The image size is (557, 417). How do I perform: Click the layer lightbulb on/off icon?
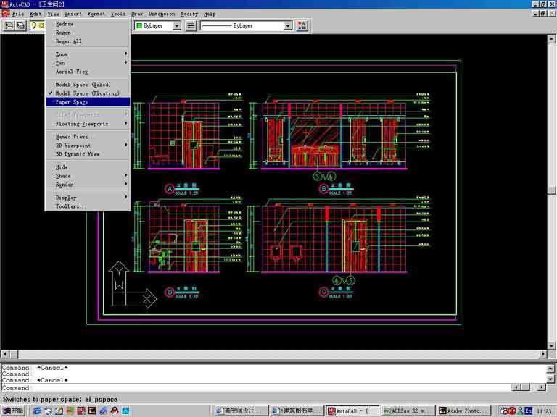33,25
